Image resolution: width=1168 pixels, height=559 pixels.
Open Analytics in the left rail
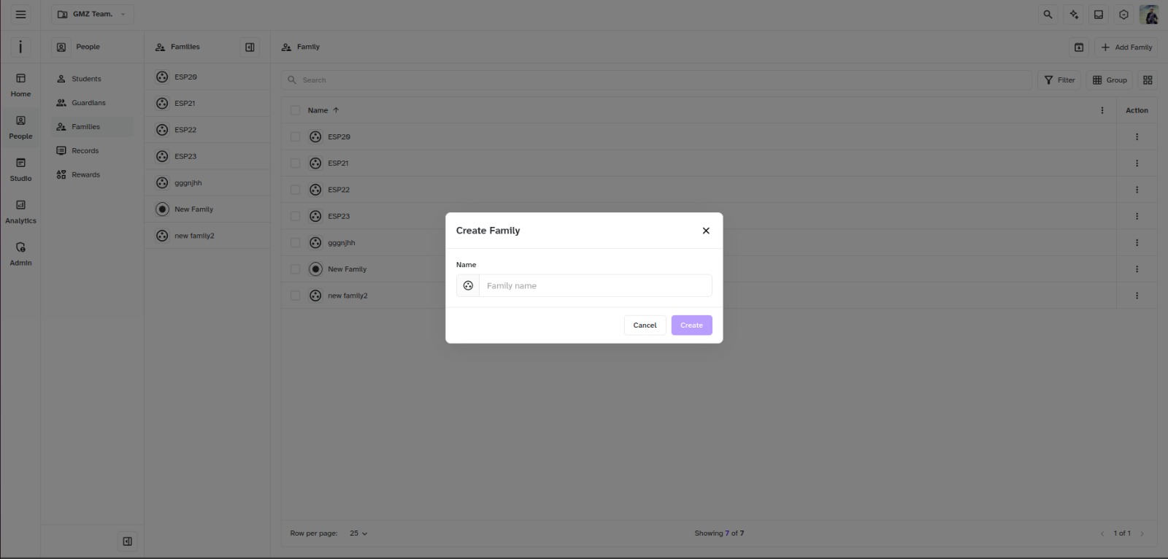coord(20,212)
